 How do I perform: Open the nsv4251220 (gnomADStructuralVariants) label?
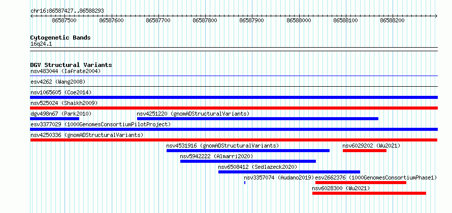[193, 114]
